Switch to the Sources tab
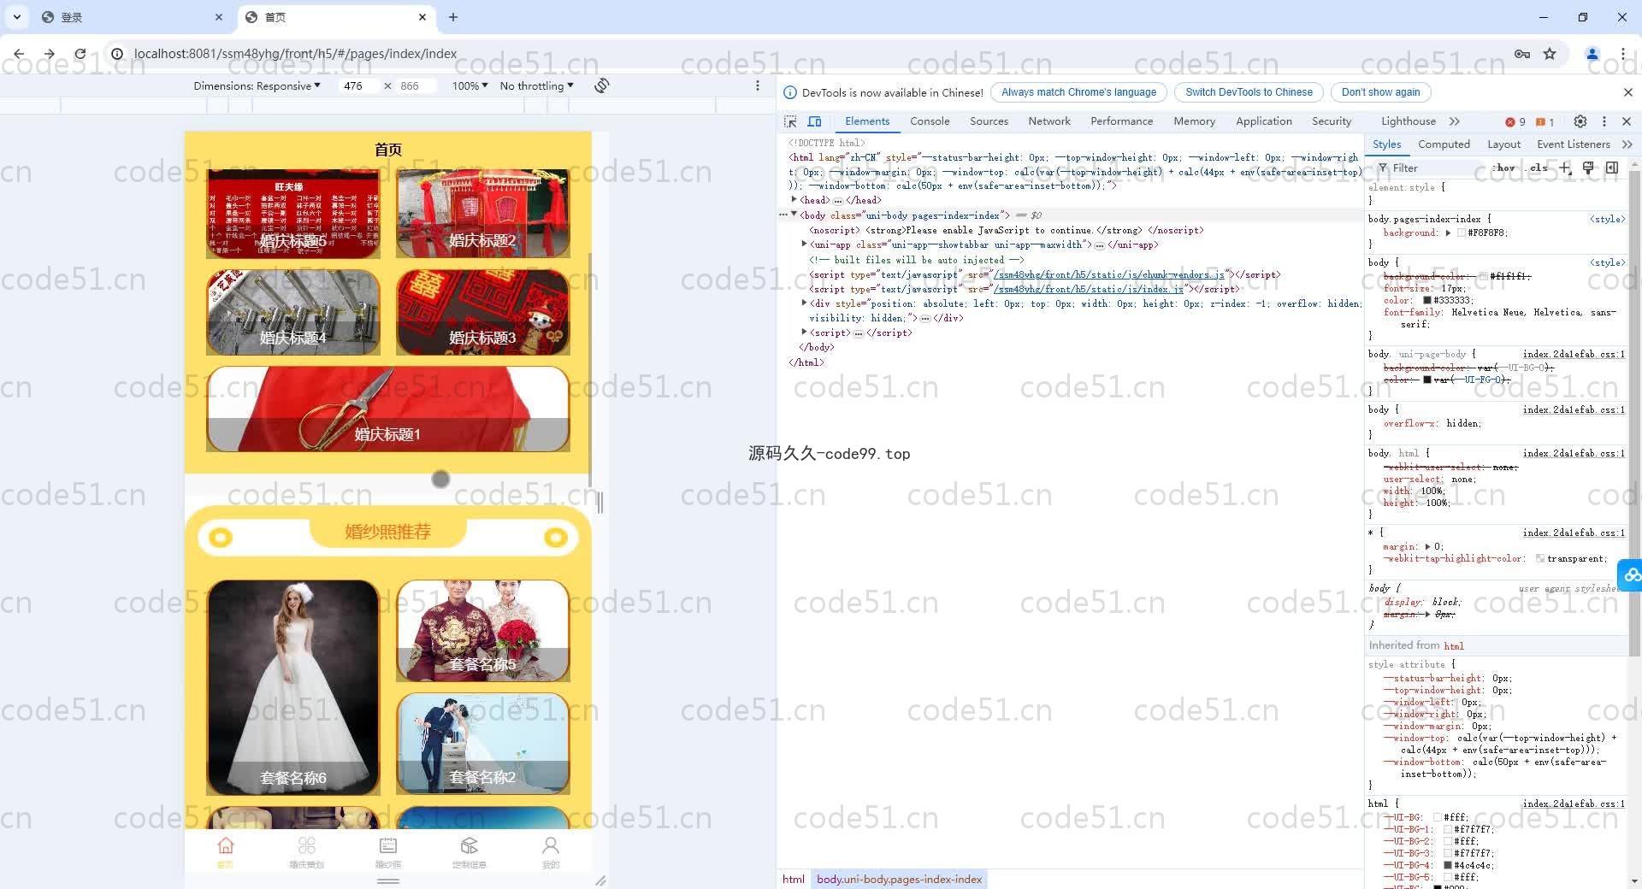Screen dimensions: 1642x889 989,121
